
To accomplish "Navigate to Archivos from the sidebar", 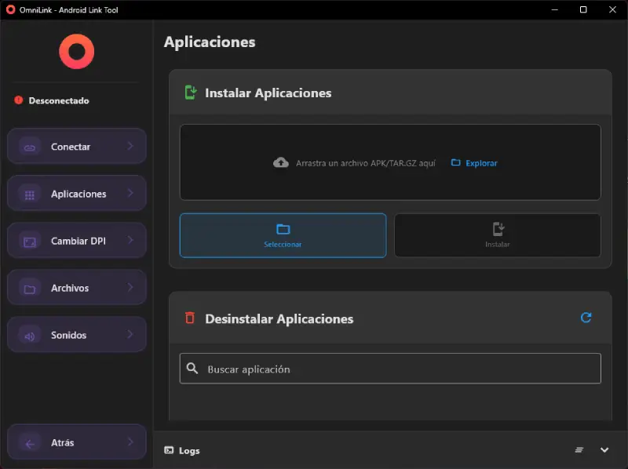I will click(x=76, y=287).
